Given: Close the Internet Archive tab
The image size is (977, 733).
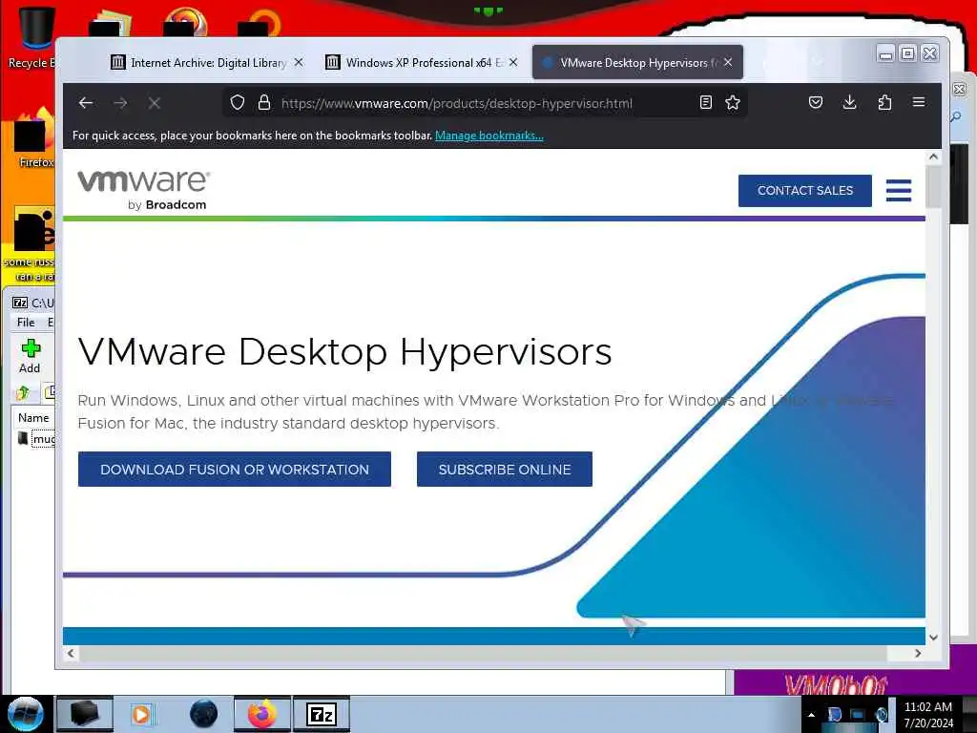Looking at the screenshot, I should click(299, 62).
